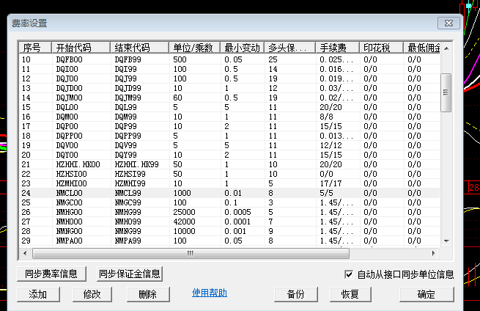The width and height of the screenshot is (480, 311).
Task: Sort by the 序号 column header
Action: pos(35,48)
